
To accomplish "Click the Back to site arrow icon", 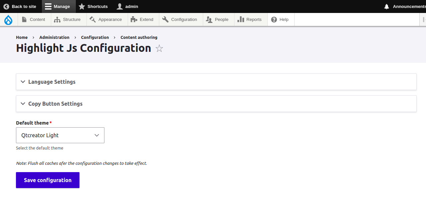I will point(6,6).
